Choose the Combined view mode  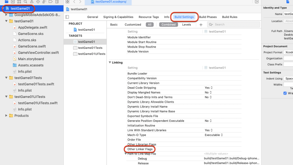point(168,25)
